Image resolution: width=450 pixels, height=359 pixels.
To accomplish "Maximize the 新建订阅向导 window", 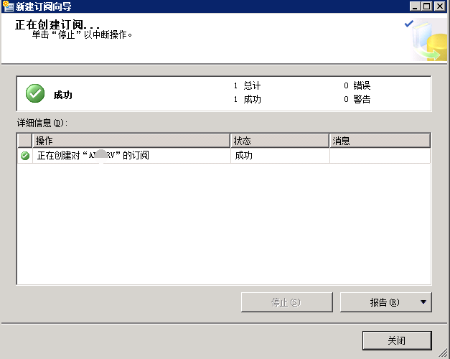I will (x=427, y=6).
